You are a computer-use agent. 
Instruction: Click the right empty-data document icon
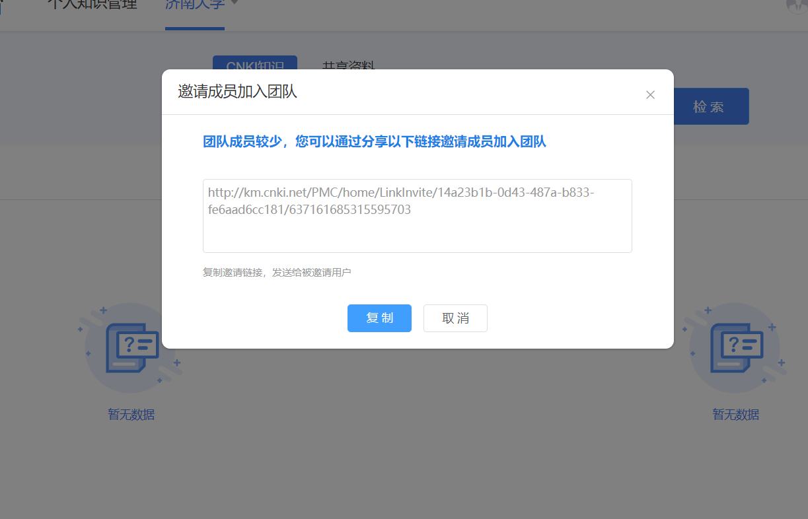click(735, 347)
